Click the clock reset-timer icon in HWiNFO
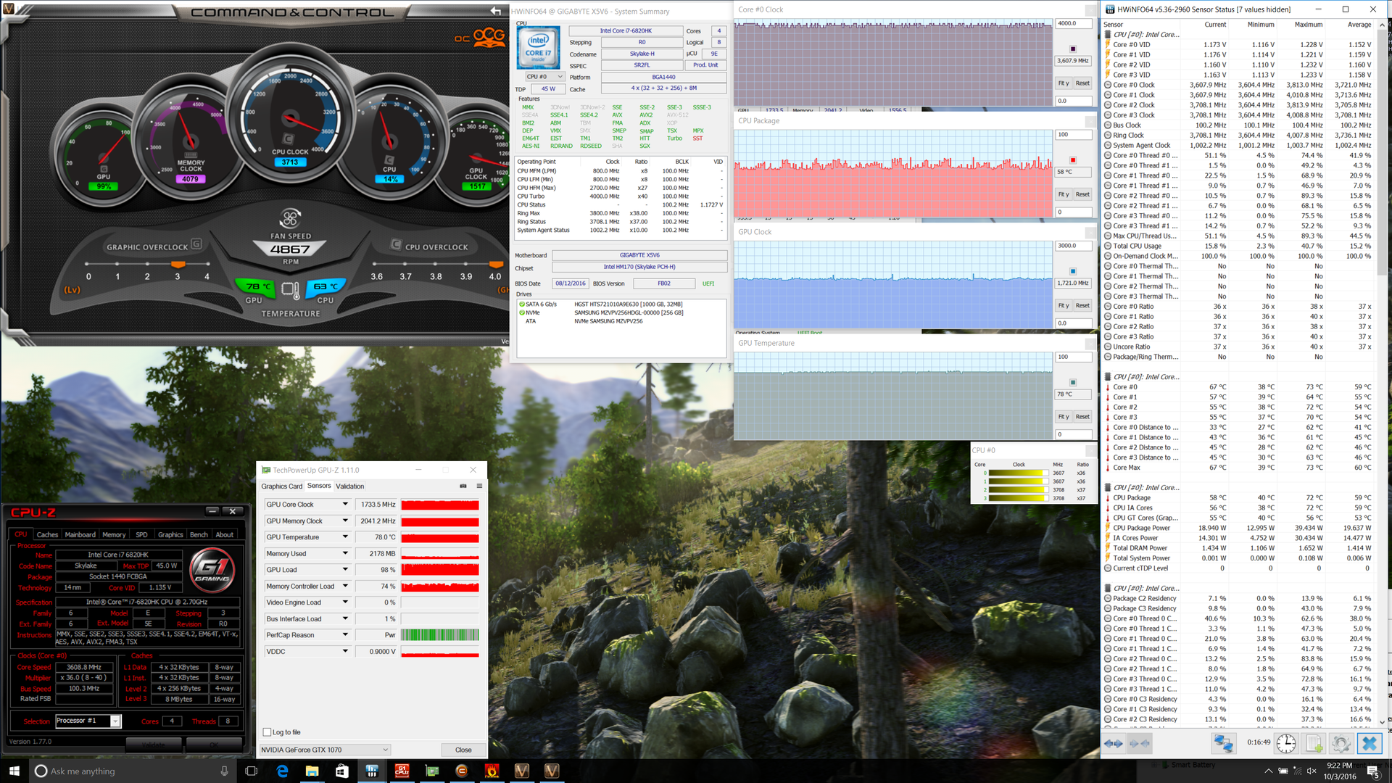 1286,743
